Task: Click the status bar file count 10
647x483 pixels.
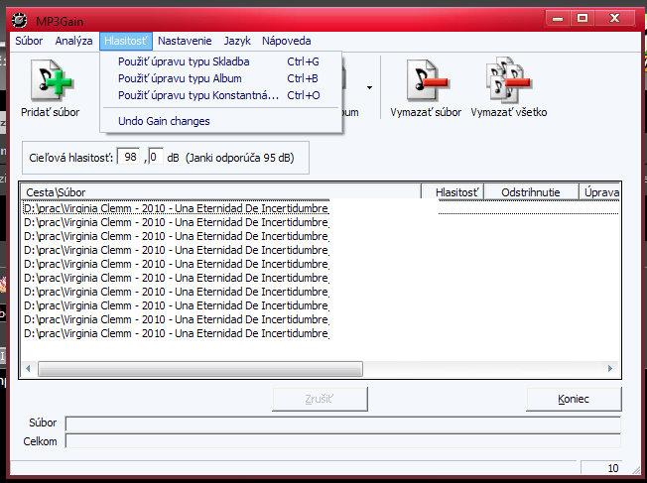Action: 612,468
